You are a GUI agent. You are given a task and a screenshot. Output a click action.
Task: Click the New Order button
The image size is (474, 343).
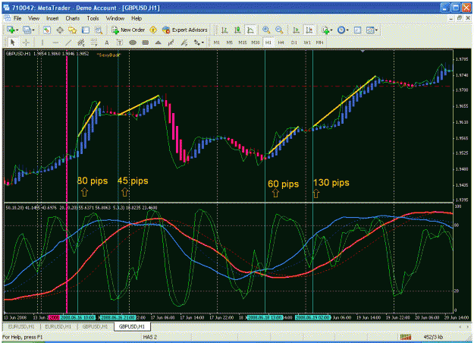pos(128,30)
